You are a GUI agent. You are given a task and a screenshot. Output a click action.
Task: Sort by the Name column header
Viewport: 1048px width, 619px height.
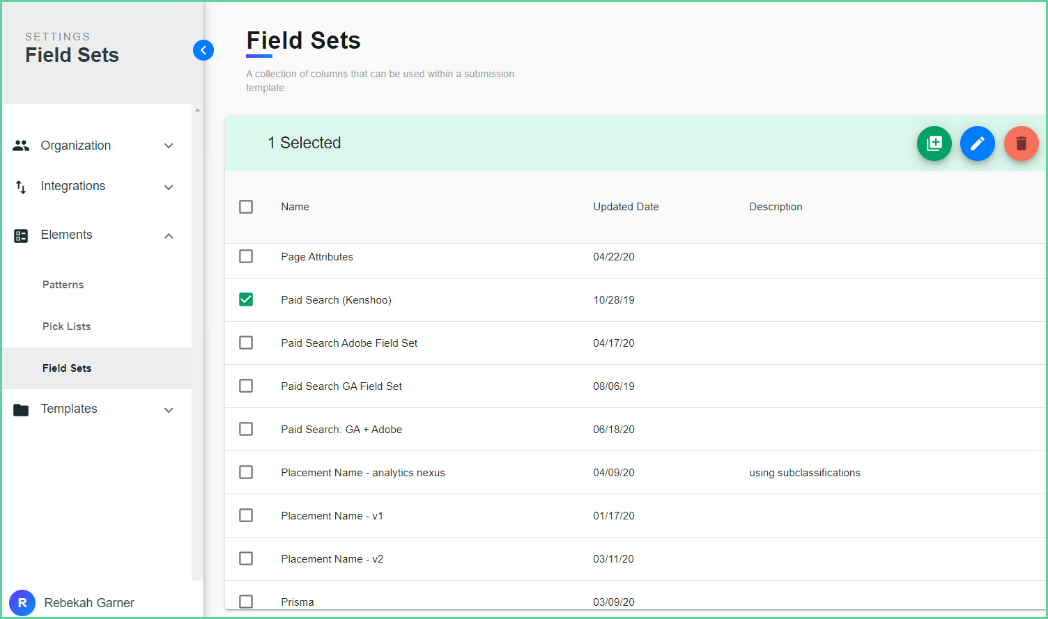point(295,207)
